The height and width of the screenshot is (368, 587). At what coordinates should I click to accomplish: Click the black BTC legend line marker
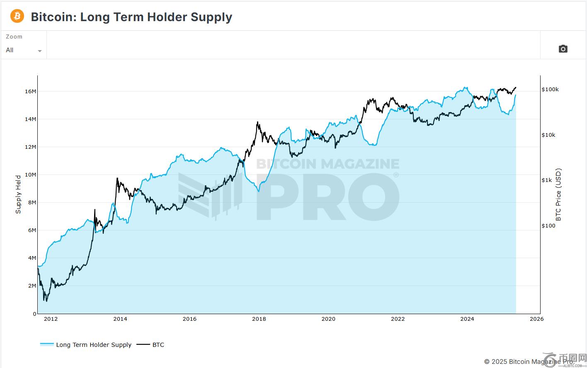tap(143, 344)
